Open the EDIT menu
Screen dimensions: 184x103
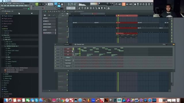pyautogui.click(x=5, y=6)
